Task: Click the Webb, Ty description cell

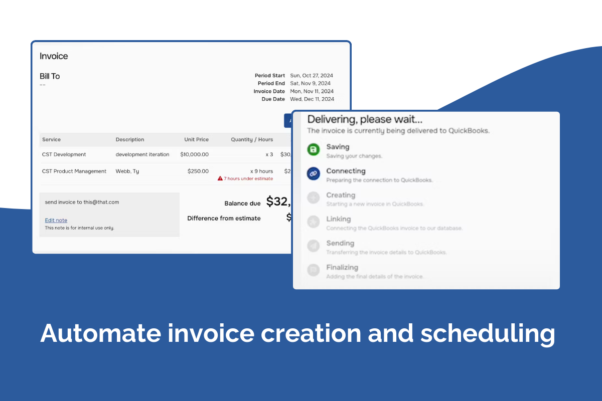Action: point(127,171)
